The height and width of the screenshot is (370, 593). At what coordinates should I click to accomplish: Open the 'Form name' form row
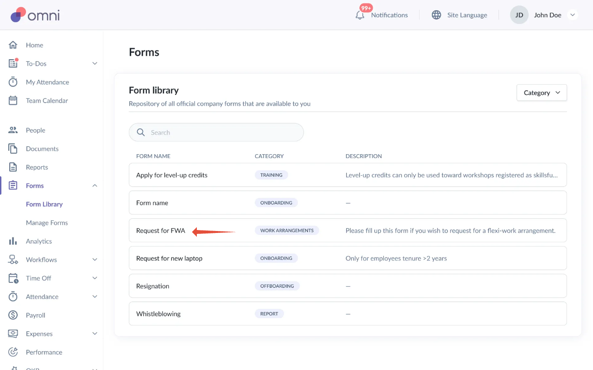[x=348, y=203]
